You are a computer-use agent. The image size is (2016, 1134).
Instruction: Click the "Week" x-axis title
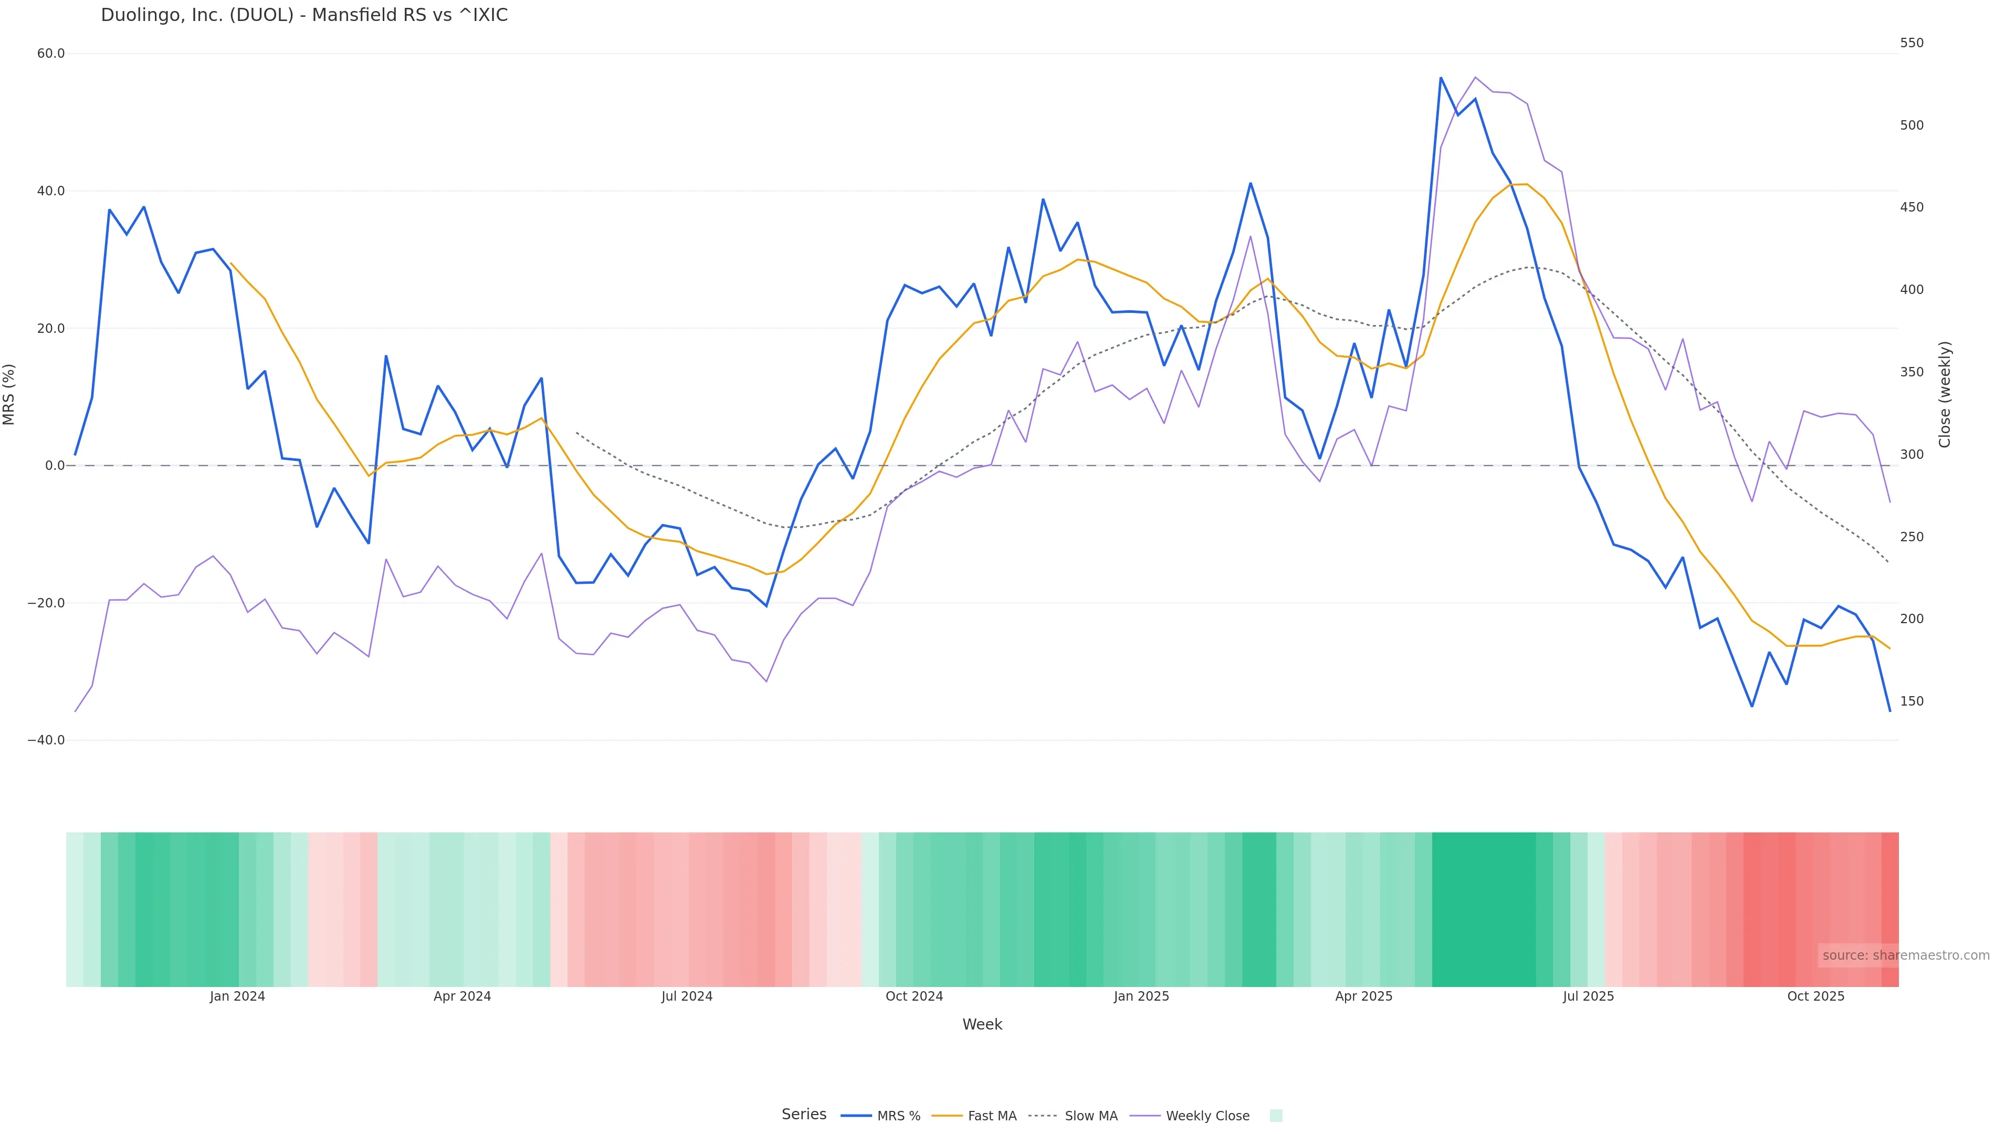tap(982, 1024)
